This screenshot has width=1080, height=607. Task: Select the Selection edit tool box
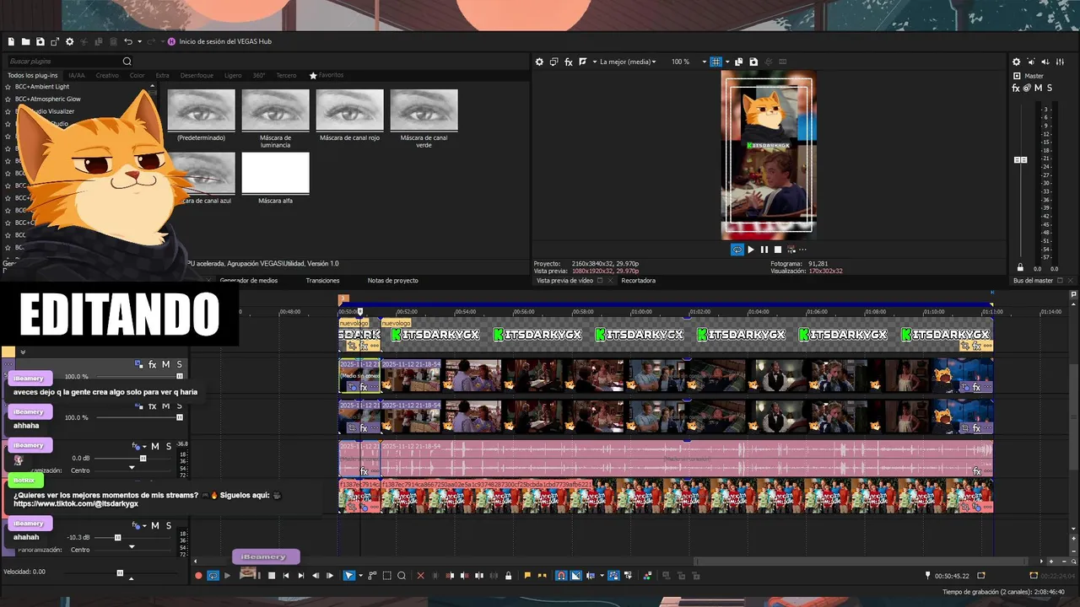pyautogui.click(x=386, y=576)
